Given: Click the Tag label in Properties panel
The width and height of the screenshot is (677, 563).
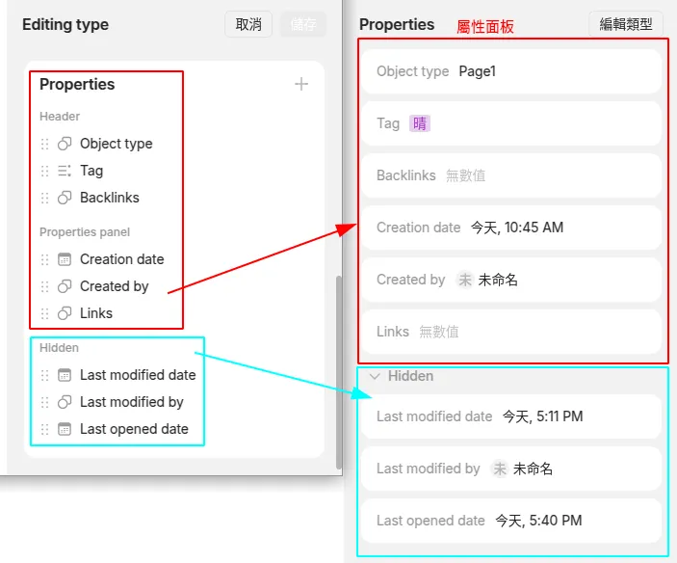Looking at the screenshot, I should pyautogui.click(x=388, y=123).
